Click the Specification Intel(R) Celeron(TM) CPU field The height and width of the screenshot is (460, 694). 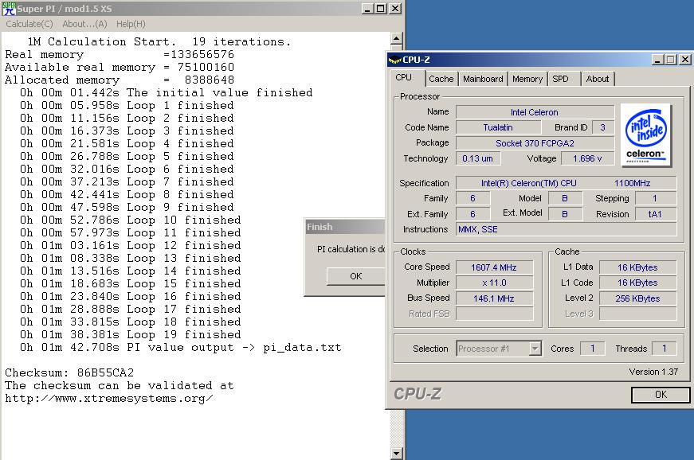(566, 183)
